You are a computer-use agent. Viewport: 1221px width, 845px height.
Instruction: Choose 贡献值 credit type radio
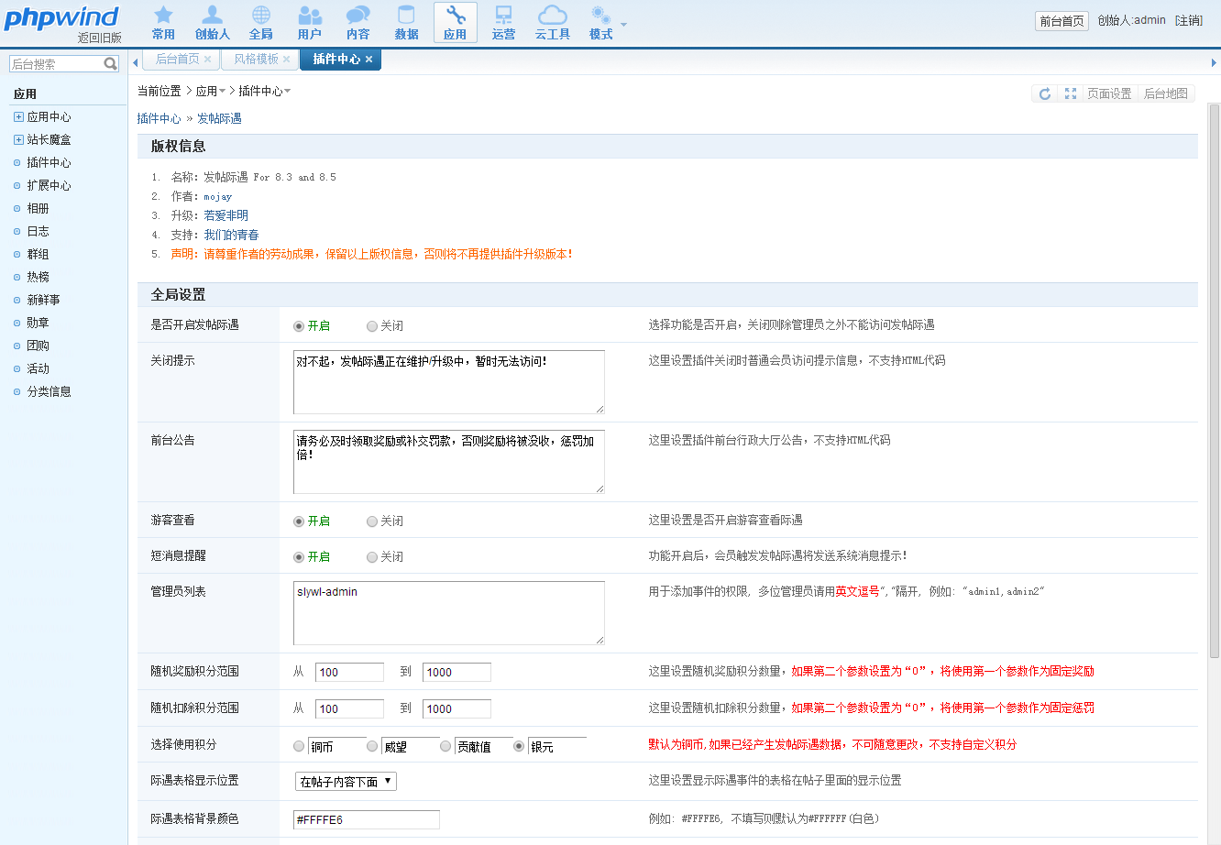tap(445, 746)
